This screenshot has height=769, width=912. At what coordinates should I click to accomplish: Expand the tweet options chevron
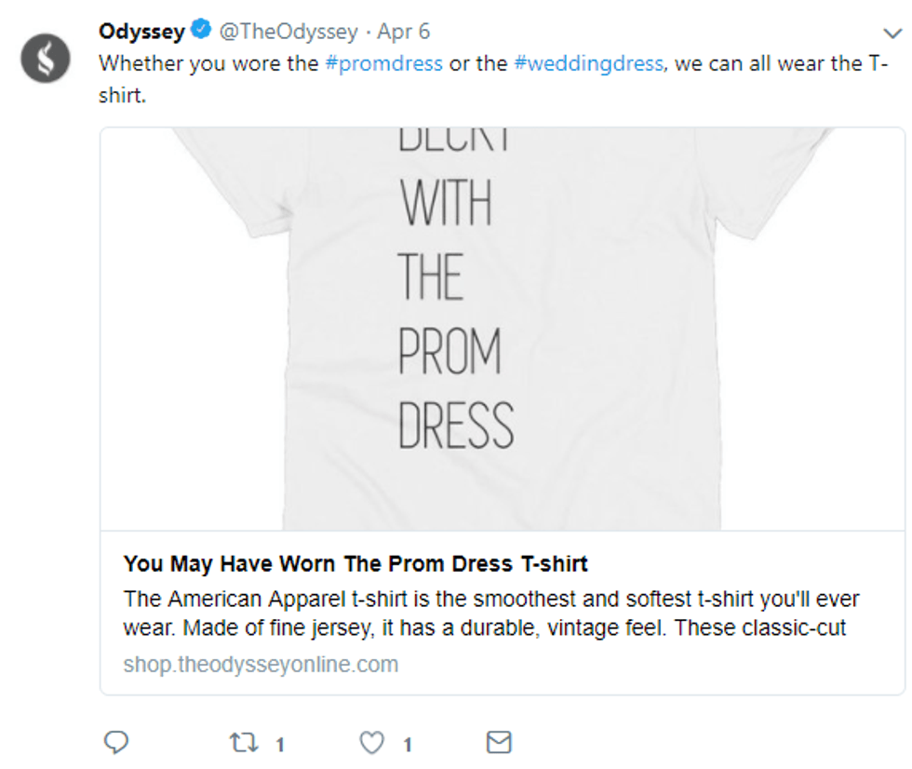[891, 33]
